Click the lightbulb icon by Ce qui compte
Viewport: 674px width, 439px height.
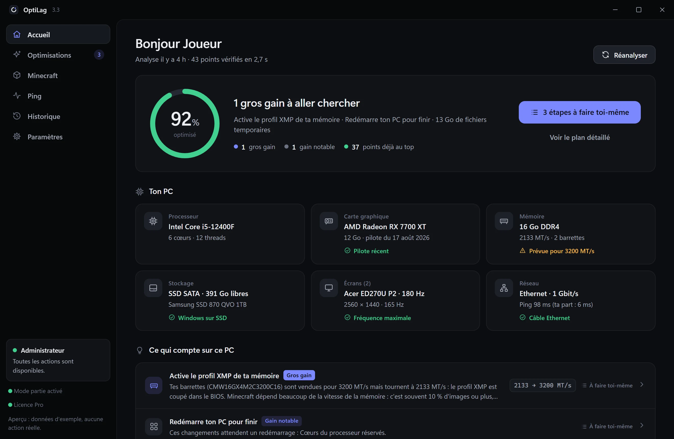tap(140, 350)
